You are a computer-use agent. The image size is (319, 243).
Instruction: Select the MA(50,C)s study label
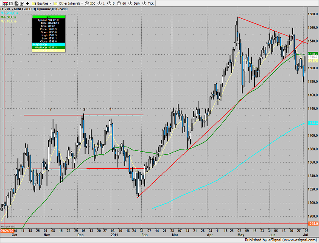8,17
